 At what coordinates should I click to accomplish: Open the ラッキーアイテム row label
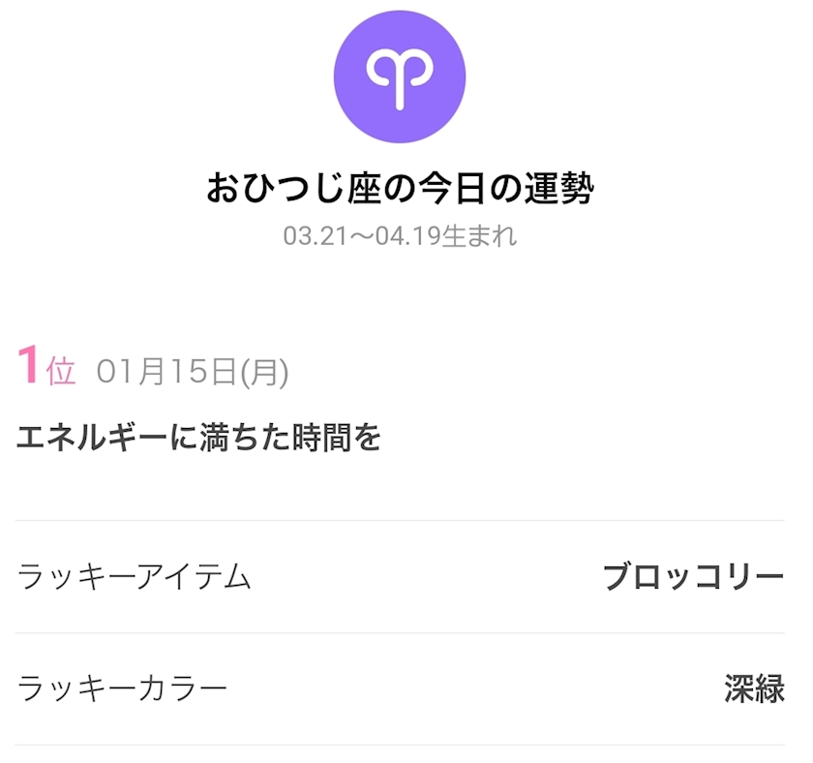click(x=134, y=576)
